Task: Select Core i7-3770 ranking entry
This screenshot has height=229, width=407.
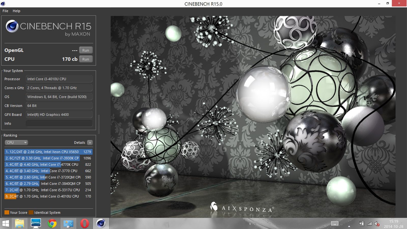Action: pyautogui.click(x=48, y=171)
